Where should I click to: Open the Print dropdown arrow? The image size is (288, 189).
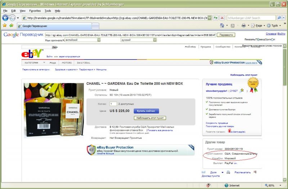click(x=248, y=26)
